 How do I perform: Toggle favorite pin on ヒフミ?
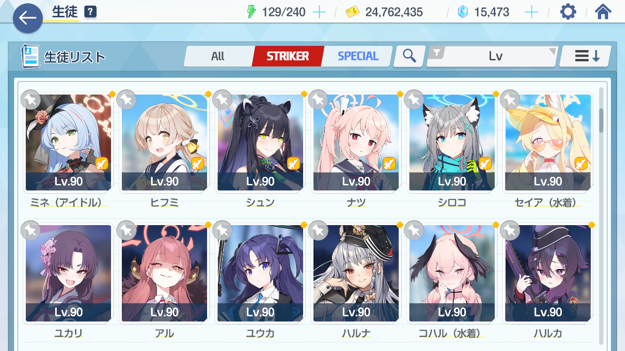(x=126, y=100)
